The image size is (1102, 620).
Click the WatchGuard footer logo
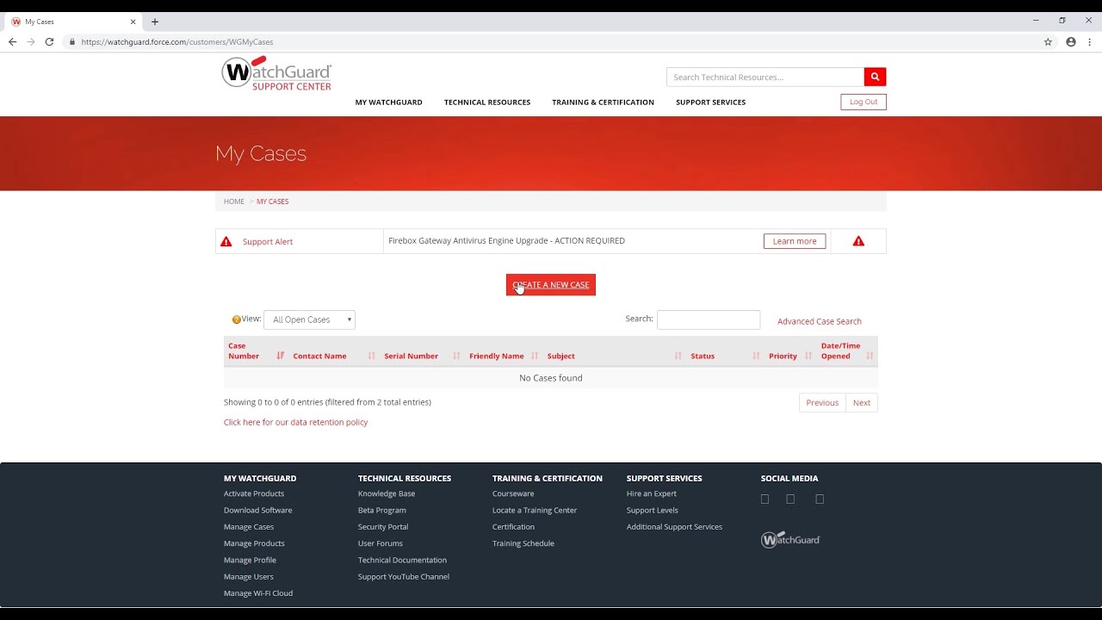pos(790,540)
